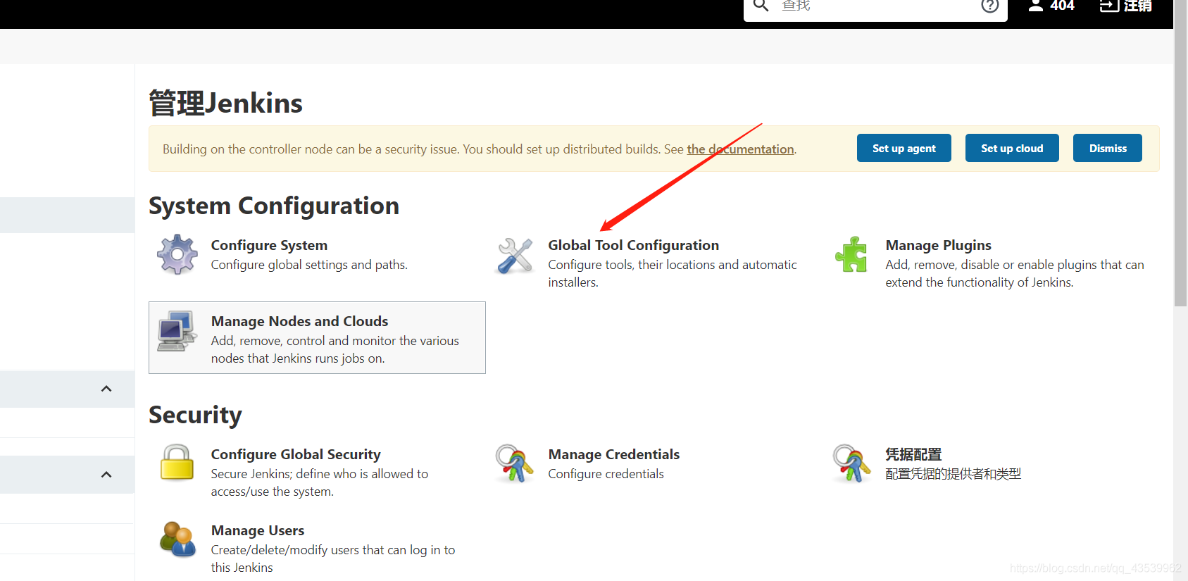Open Manage Nodes and Clouds
The height and width of the screenshot is (581, 1188).
pyautogui.click(x=299, y=321)
